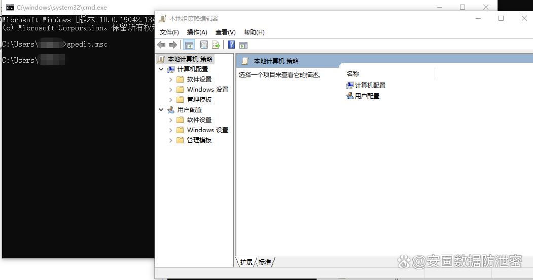533x280 pixels.
Task: Expand 管理模板 under 计算机配置
Action: tap(170, 100)
